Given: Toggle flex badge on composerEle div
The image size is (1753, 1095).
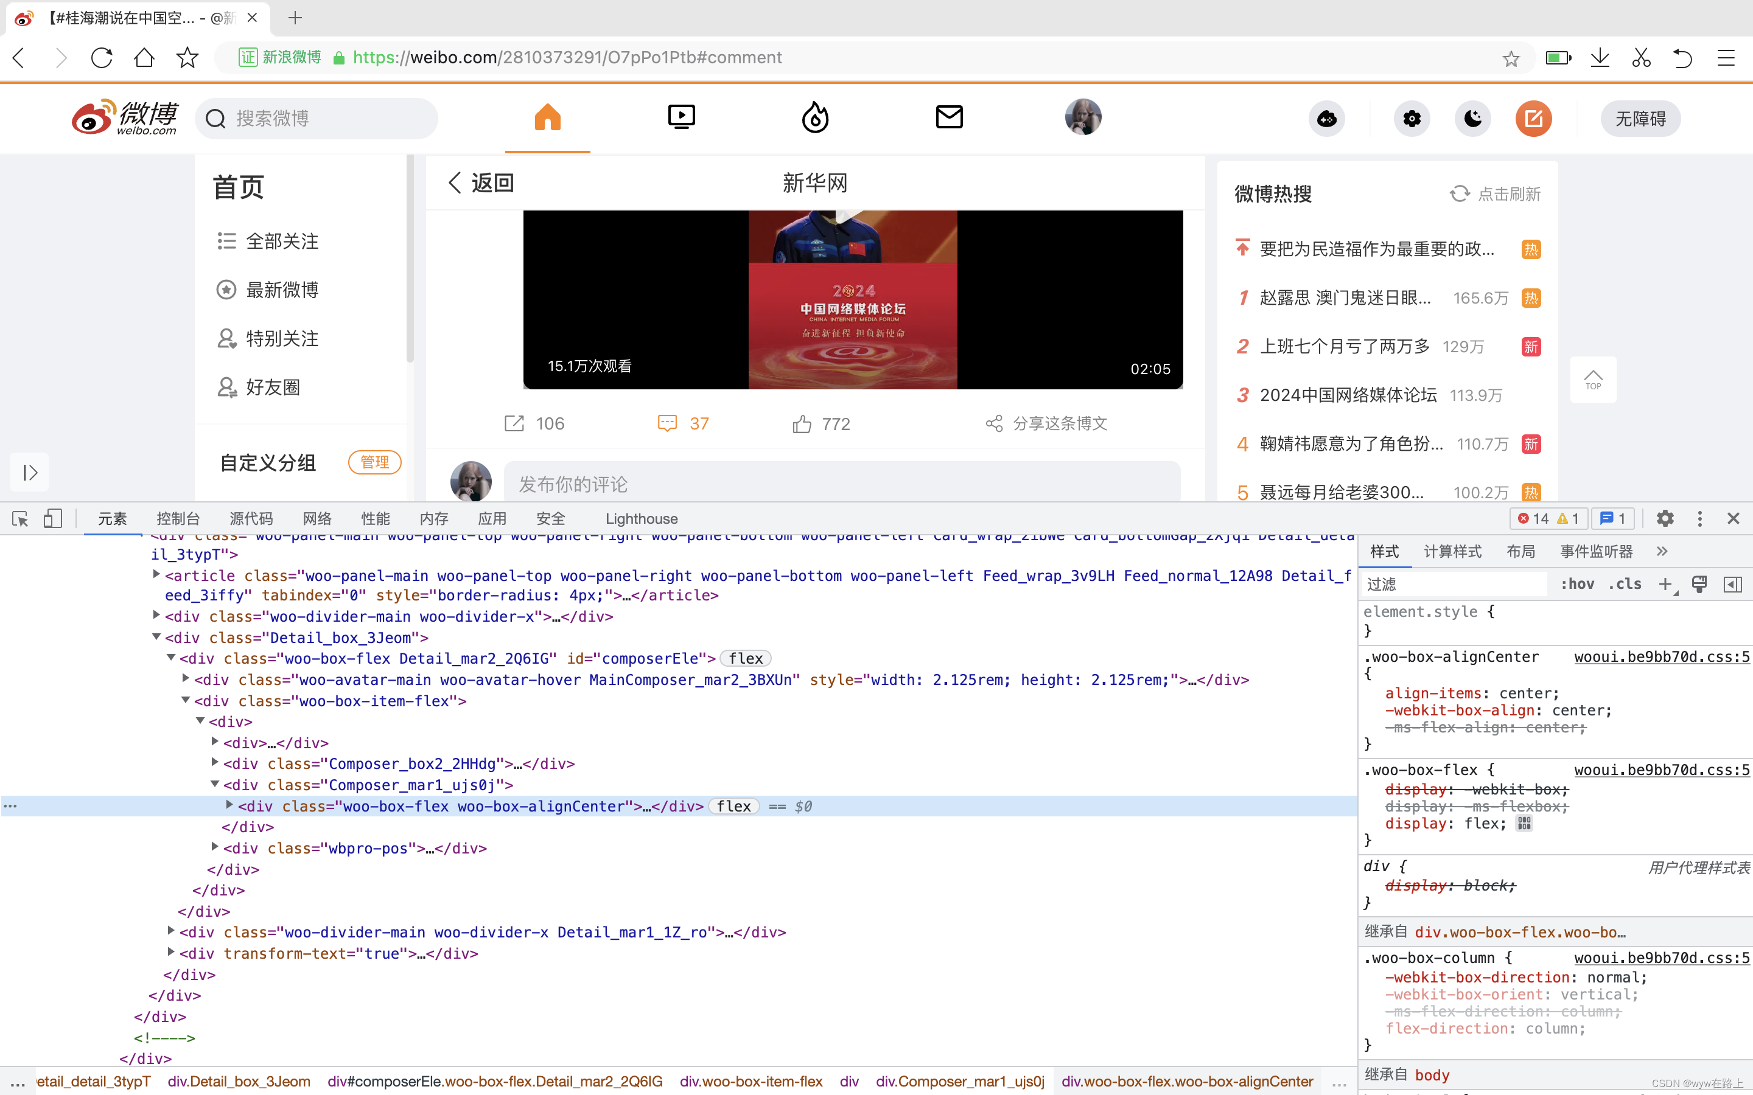Looking at the screenshot, I should pyautogui.click(x=746, y=658).
